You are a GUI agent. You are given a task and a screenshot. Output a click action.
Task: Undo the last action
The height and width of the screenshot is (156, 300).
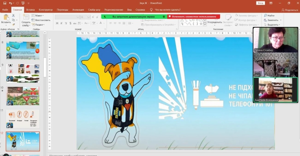(x=11, y=3)
